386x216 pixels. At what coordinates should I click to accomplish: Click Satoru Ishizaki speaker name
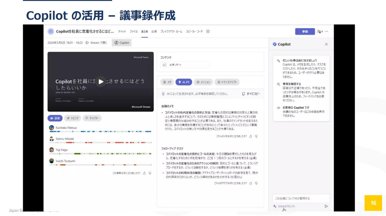(65, 139)
